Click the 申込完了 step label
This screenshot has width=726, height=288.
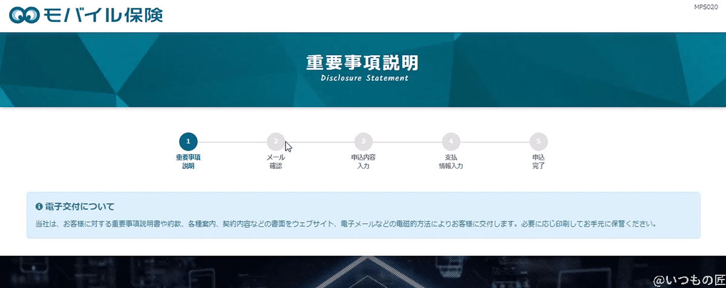click(x=538, y=162)
